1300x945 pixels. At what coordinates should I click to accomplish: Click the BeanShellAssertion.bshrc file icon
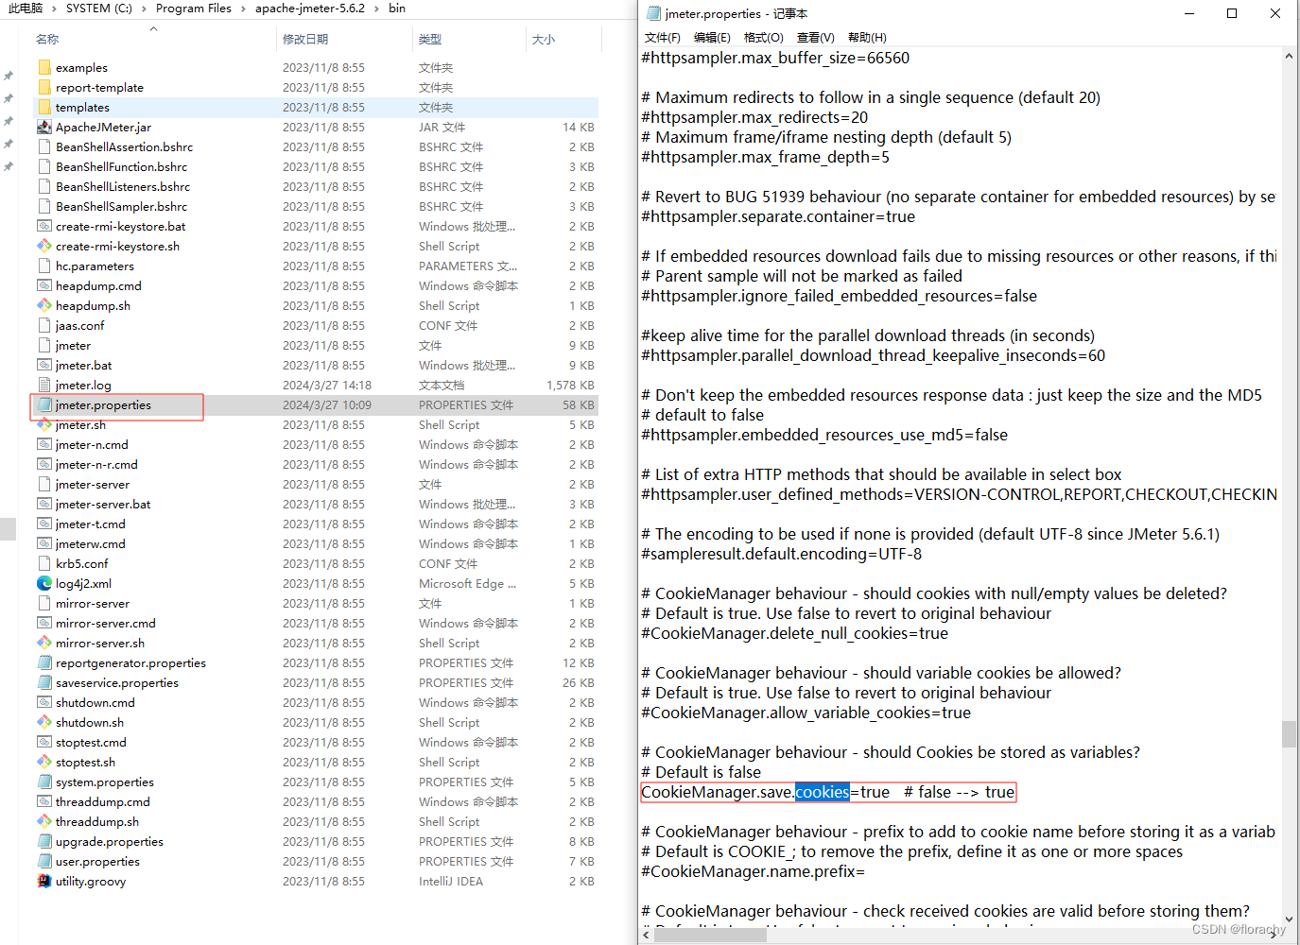tap(44, 147)
